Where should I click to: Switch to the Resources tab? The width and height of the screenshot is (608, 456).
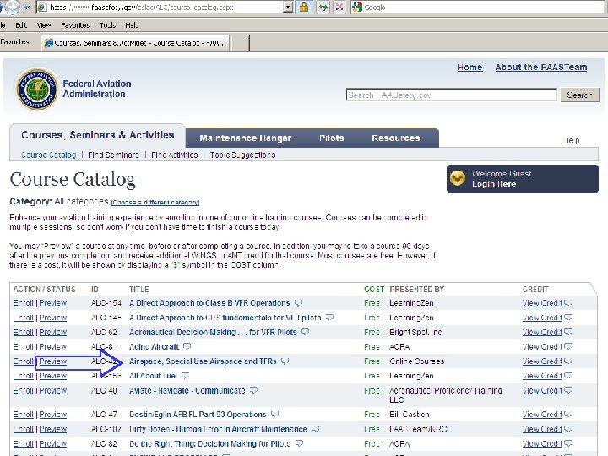pos(396,138)
